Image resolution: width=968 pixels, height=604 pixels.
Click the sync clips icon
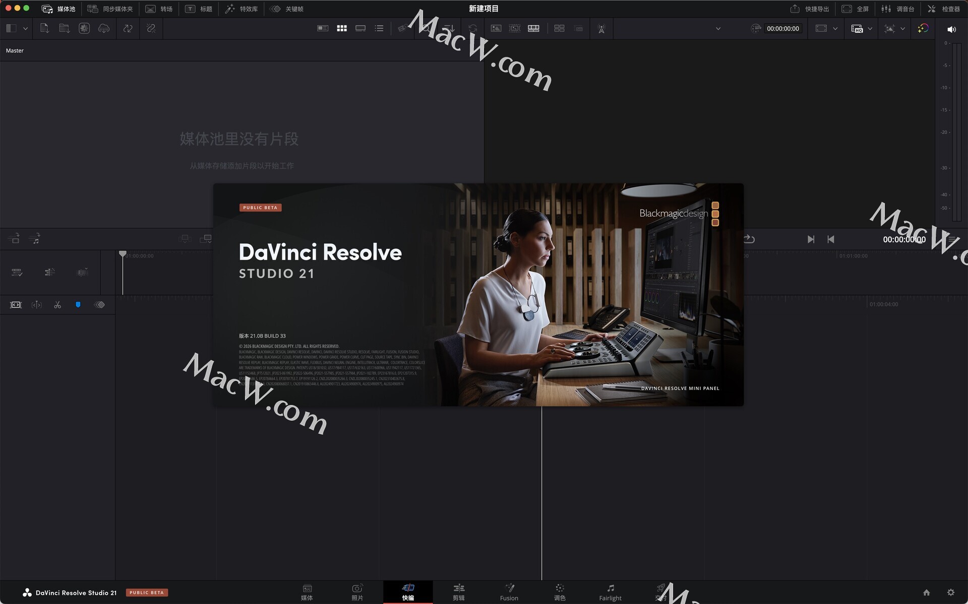[x=128, y=28]
